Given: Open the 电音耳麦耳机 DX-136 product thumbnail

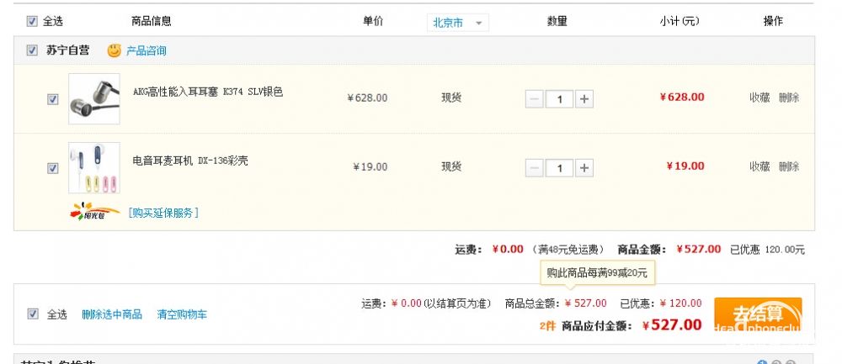Looking at the screenshot, I should point(94,168).
